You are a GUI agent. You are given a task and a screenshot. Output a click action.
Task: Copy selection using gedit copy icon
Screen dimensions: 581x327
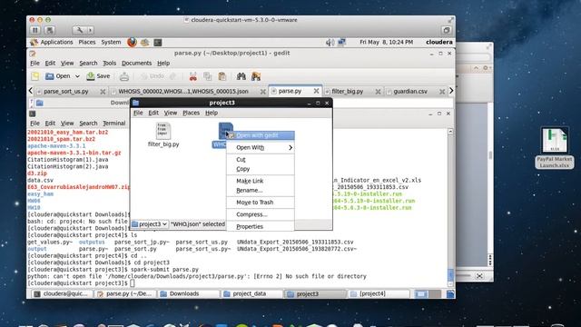point(208,76)
